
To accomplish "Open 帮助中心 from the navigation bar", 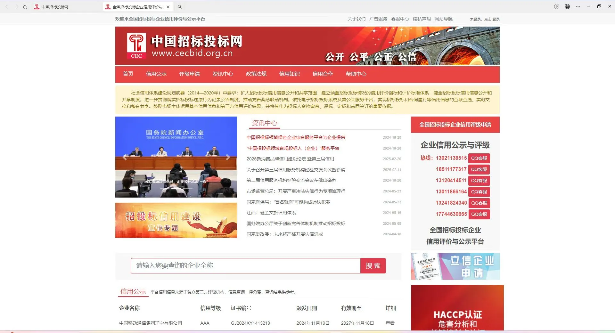I will coord(356,74).
